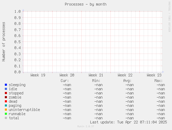Select the paging teal color swatch

6,105
